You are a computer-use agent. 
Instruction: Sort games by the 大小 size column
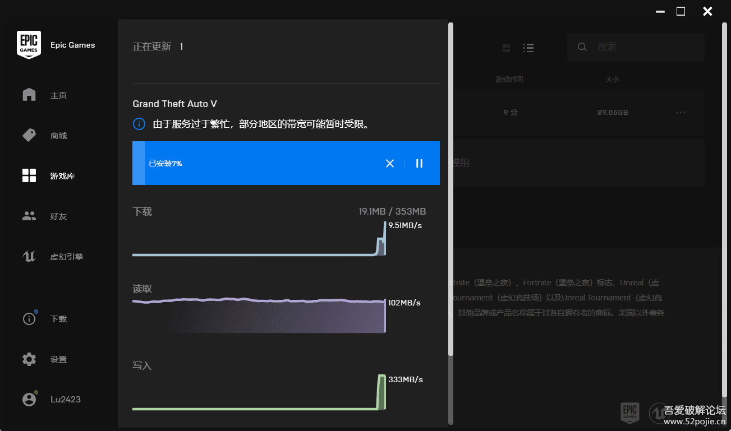612,79
